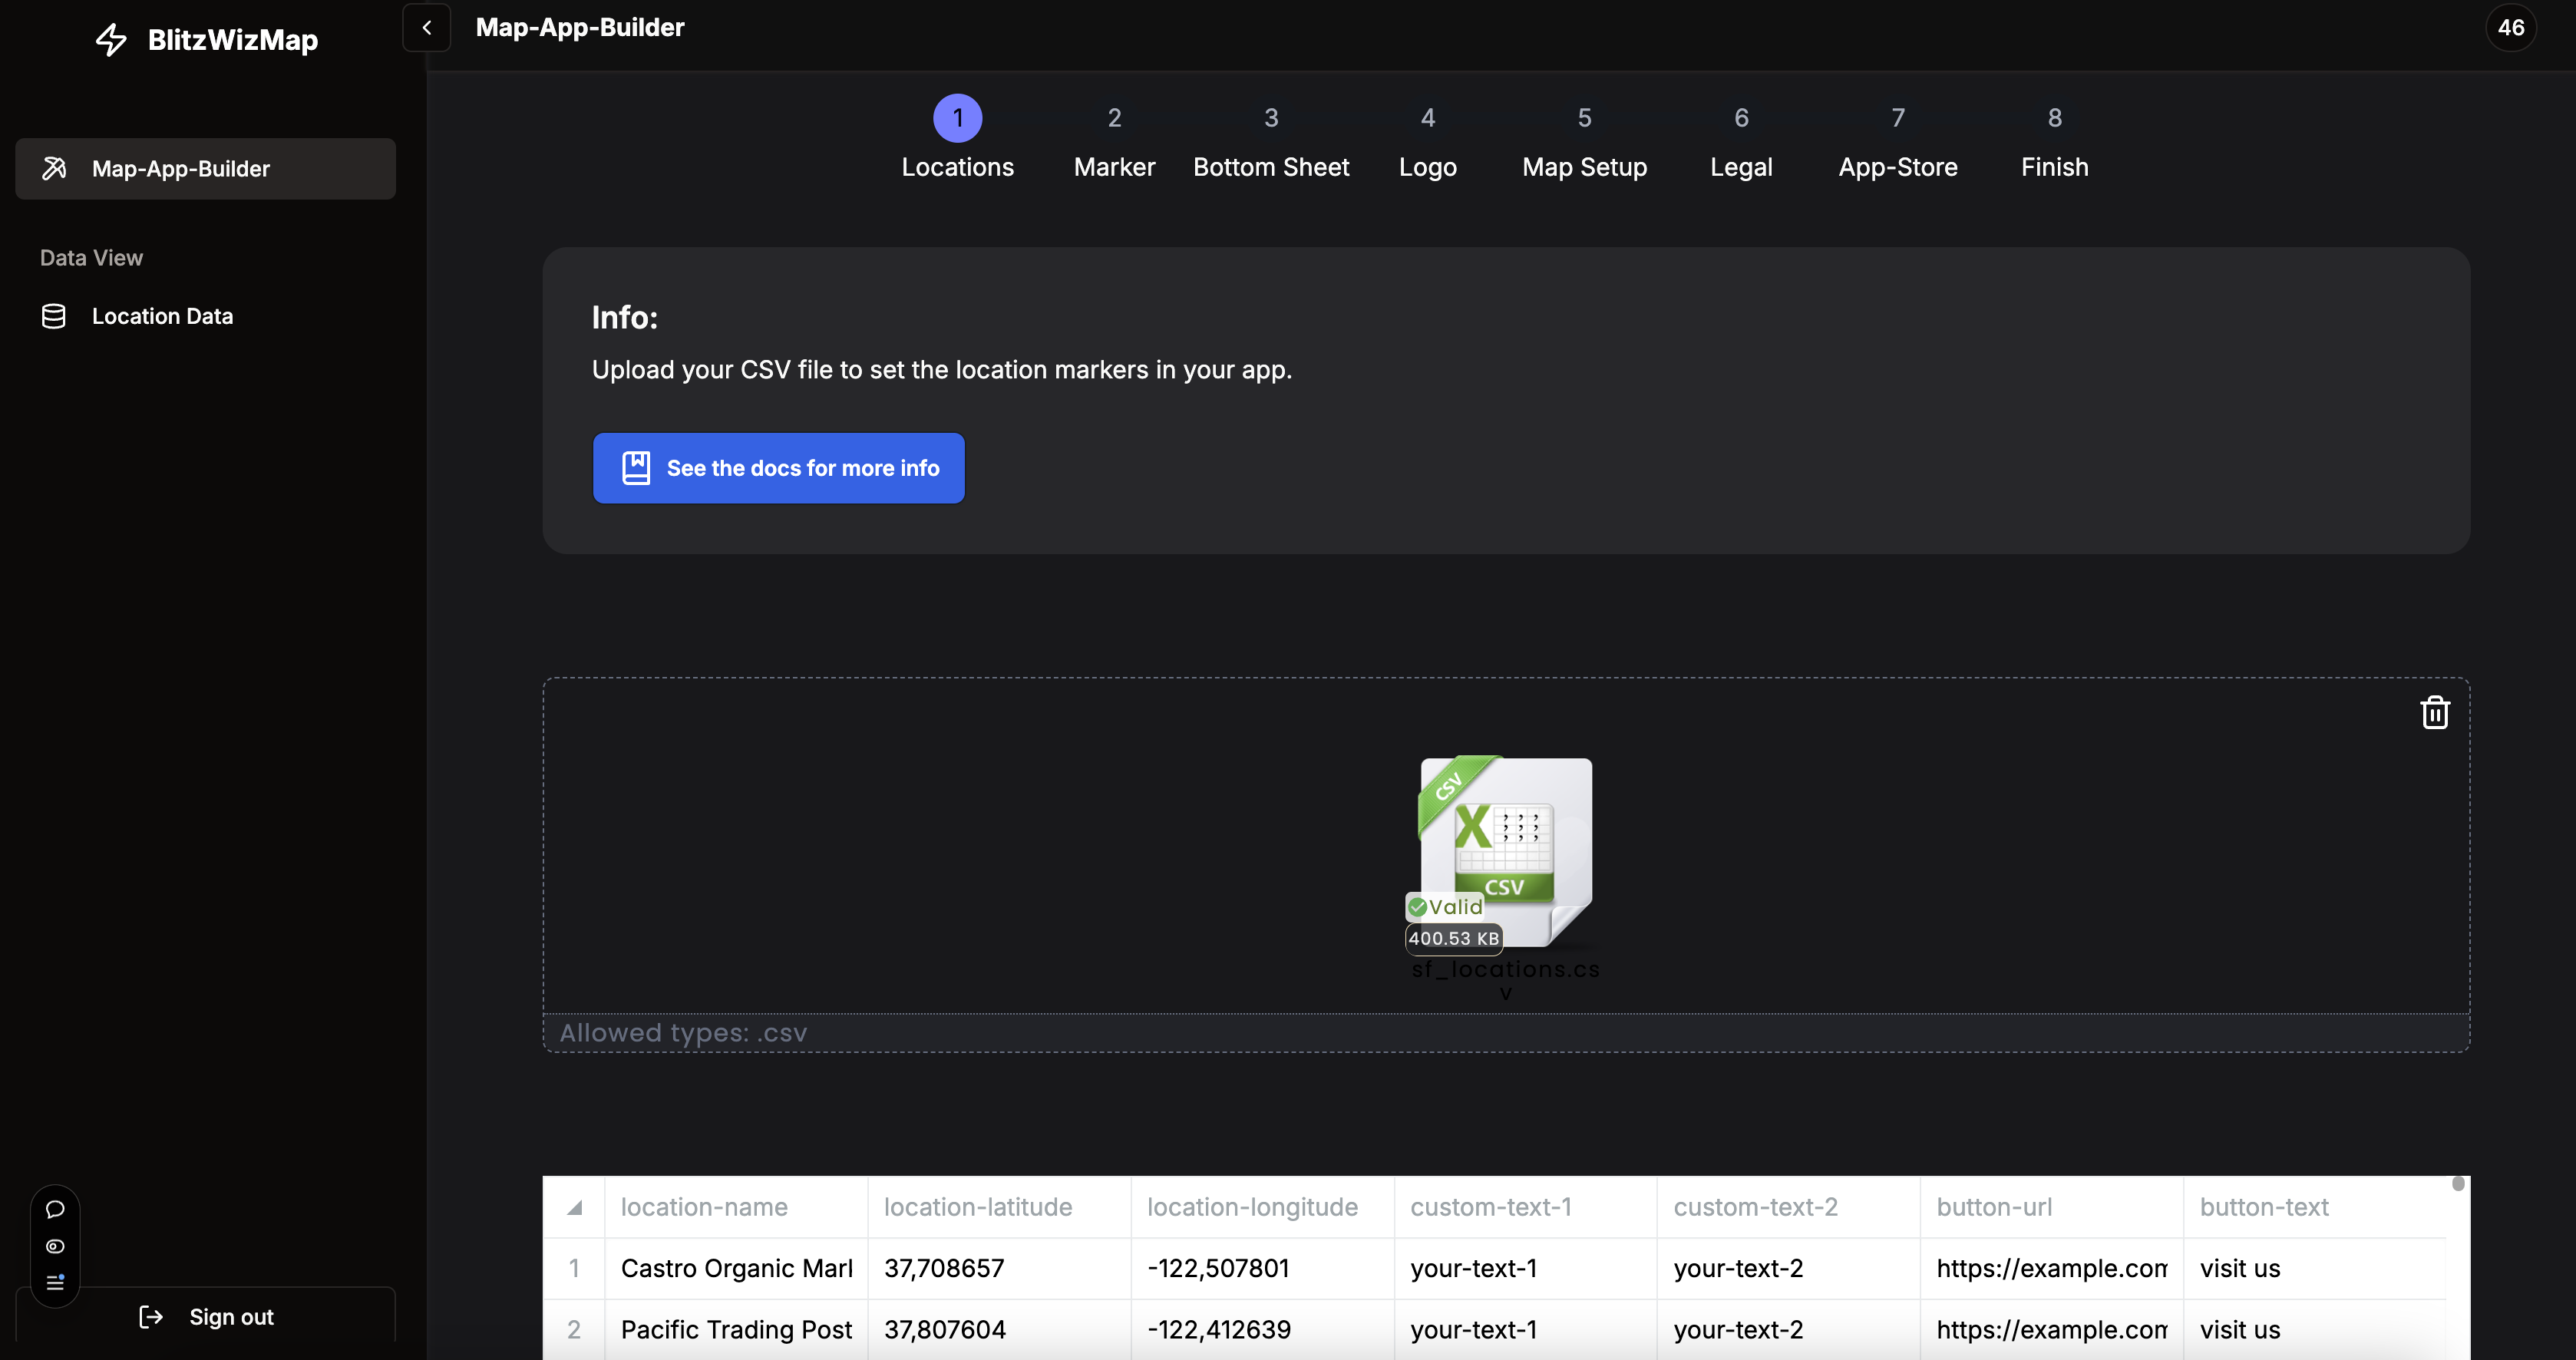Toggle the switch icon in floating widget
Image resolution: width=2576 pixels, height=1360 pixels.
pyautogui.click(x=55, y=1246)
